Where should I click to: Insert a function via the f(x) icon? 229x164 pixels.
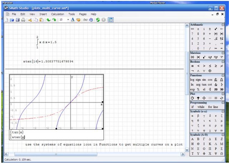point(85,20)
